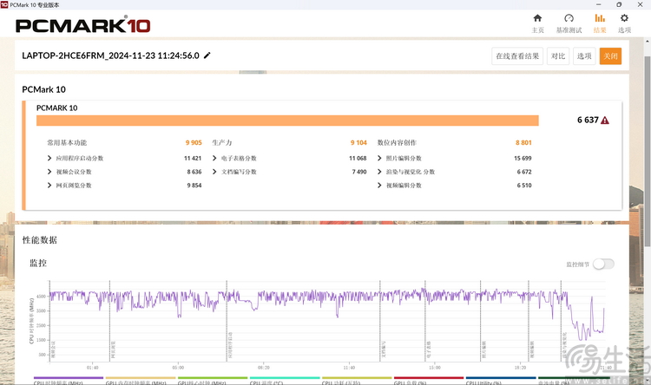Click the value 11 421

coord(193,158)
